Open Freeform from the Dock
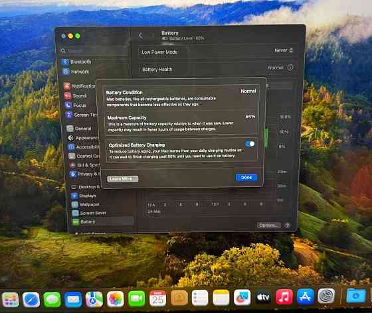The height and width of the screenshot is (313, 372). click(242, 297)
